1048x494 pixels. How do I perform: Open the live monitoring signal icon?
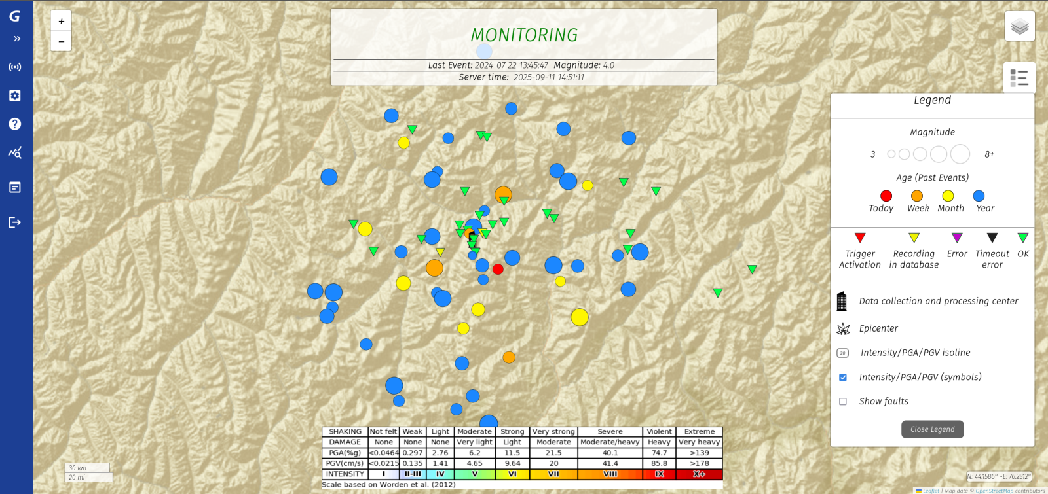coord(14,67)
